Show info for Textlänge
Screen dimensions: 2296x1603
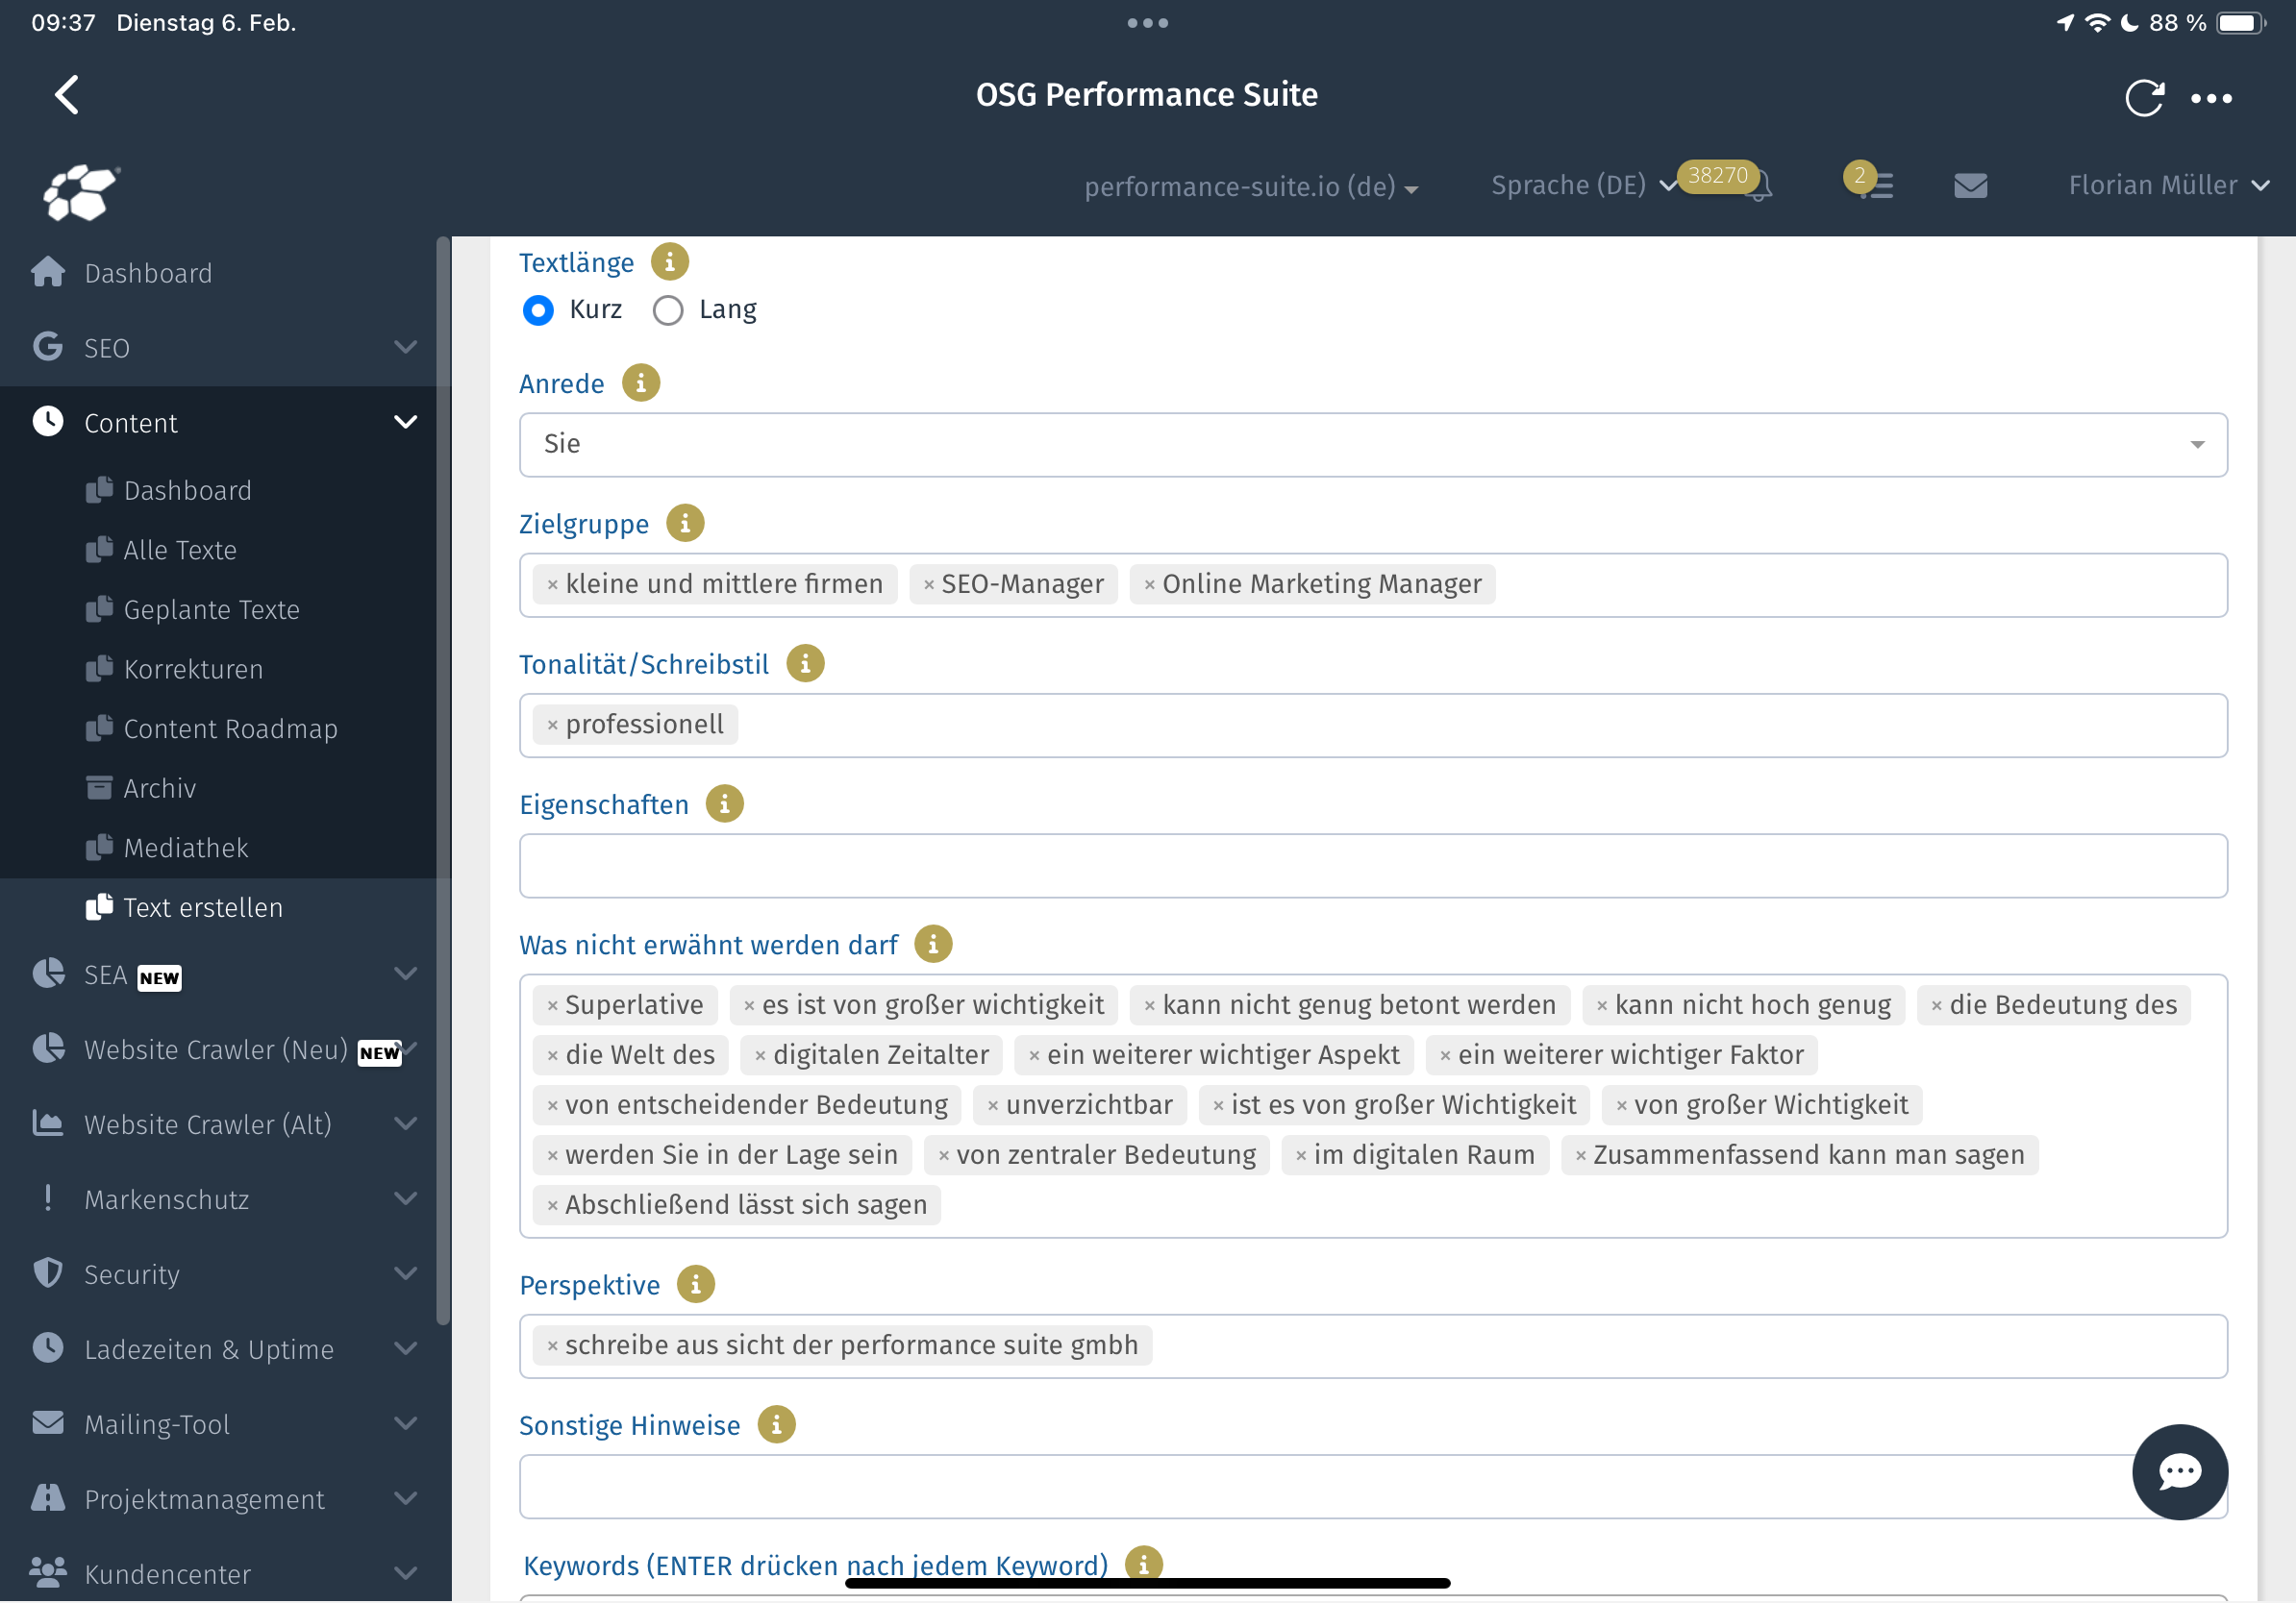[670, 261]
